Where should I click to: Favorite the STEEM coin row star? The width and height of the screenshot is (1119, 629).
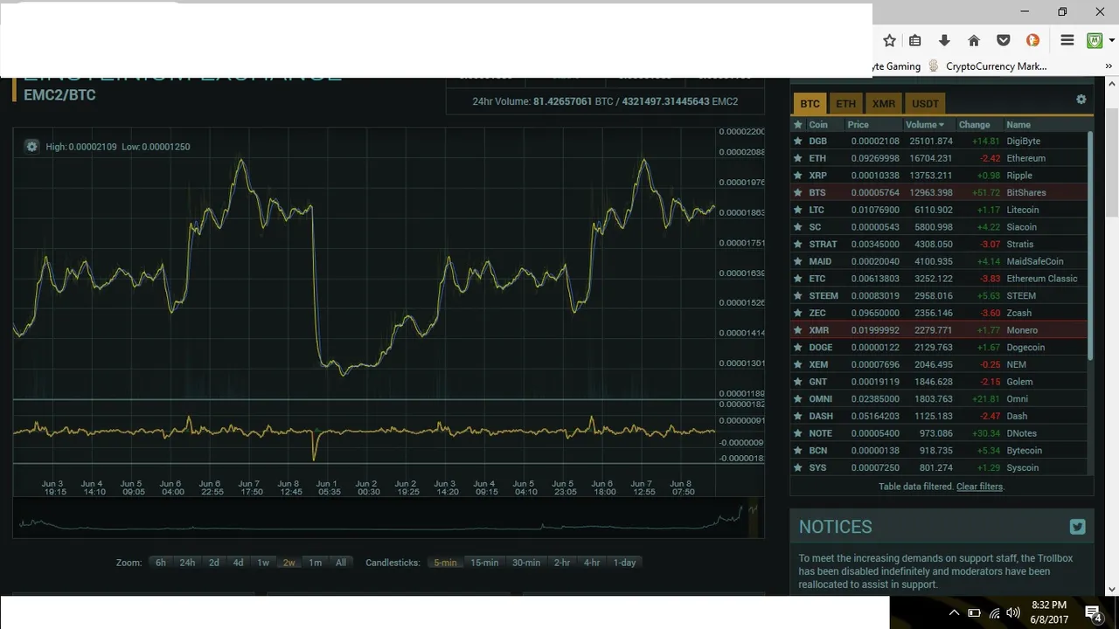797,295
